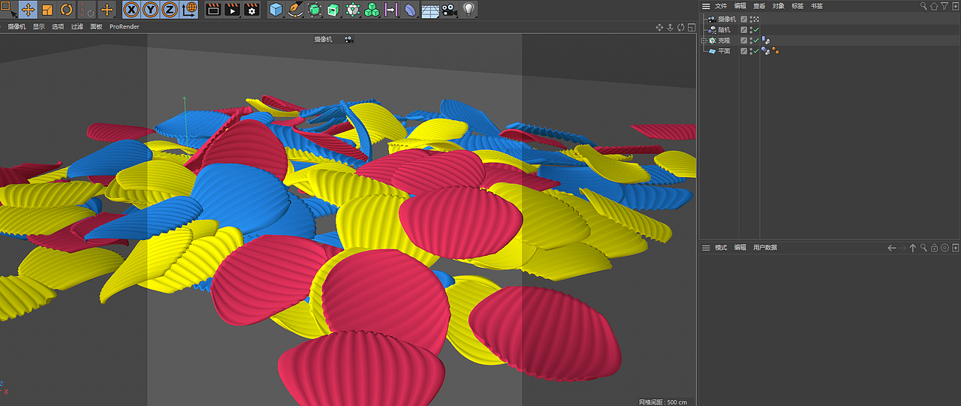
Task: Select the Scale tool
Action: point(47,10)
